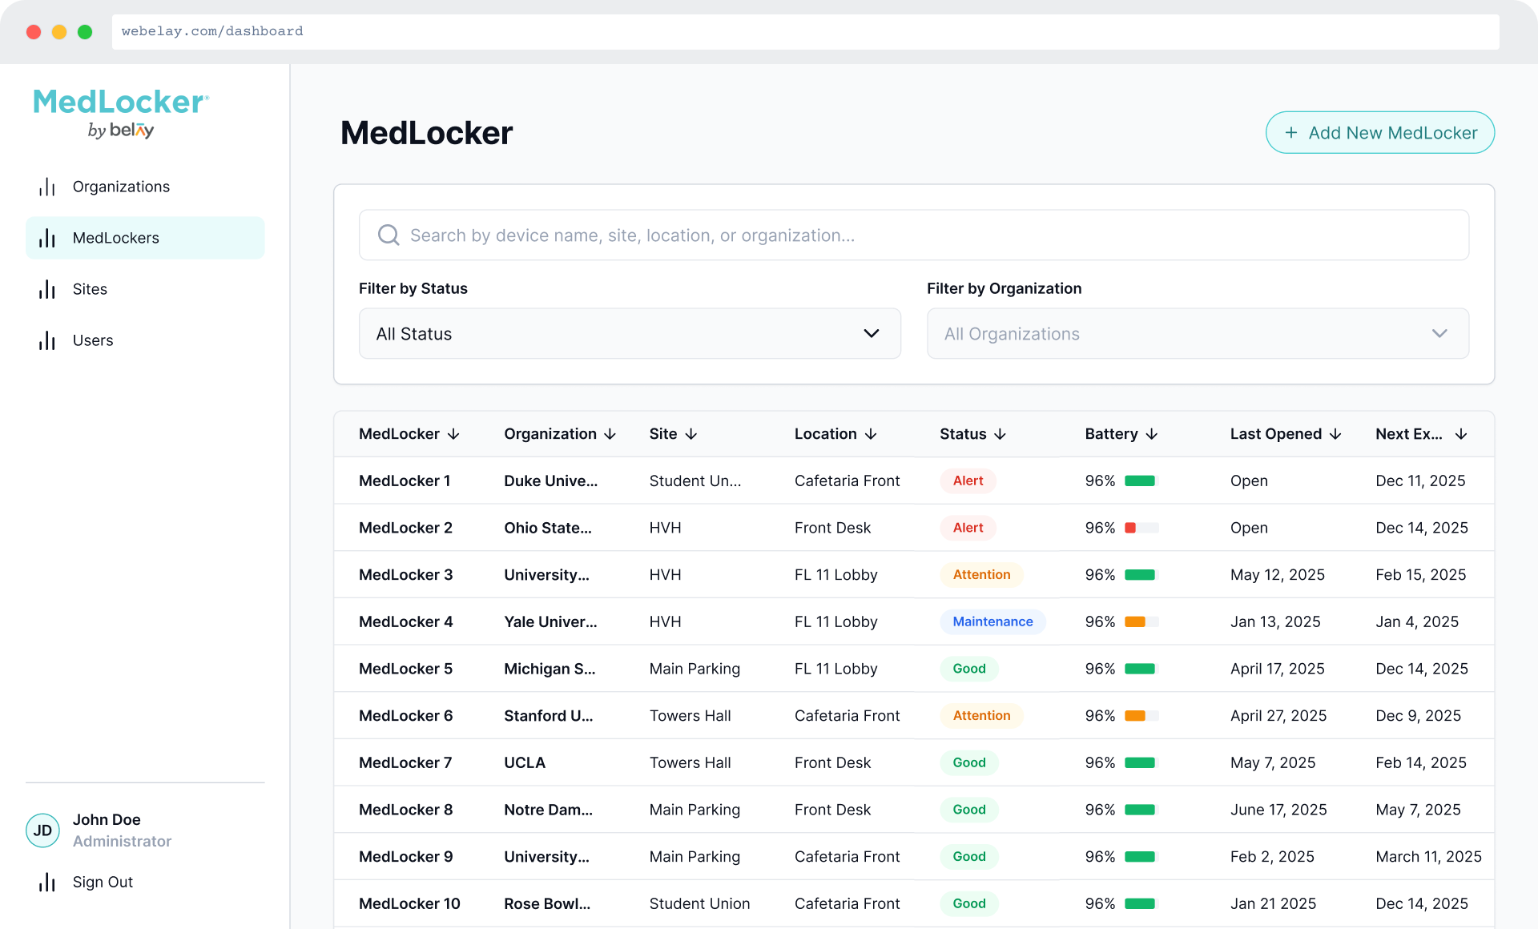Viewport: 1538px width, 929px height.
Task: Open the Organizations sidebar item
Action: (x=121, y=187)
